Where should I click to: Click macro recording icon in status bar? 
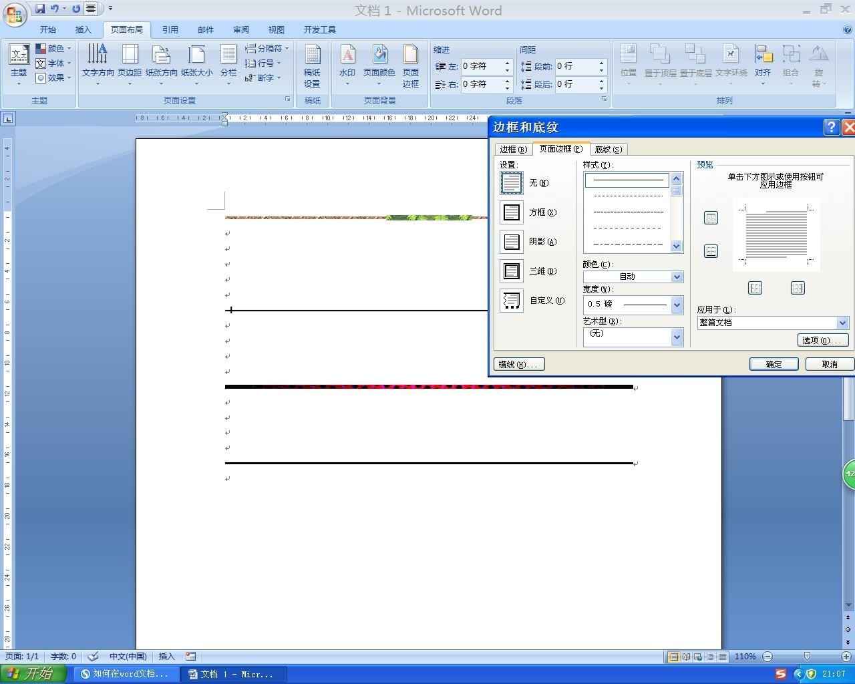[x=191, y=657]
